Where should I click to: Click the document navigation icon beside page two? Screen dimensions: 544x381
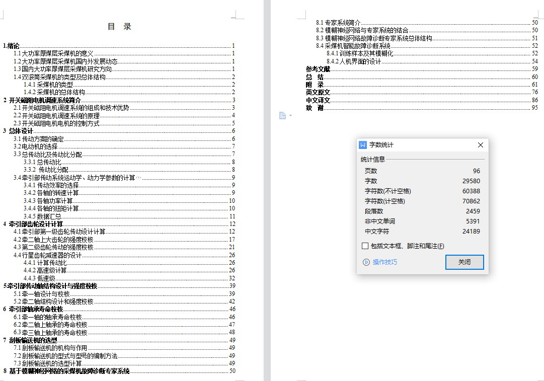(282, 116)
